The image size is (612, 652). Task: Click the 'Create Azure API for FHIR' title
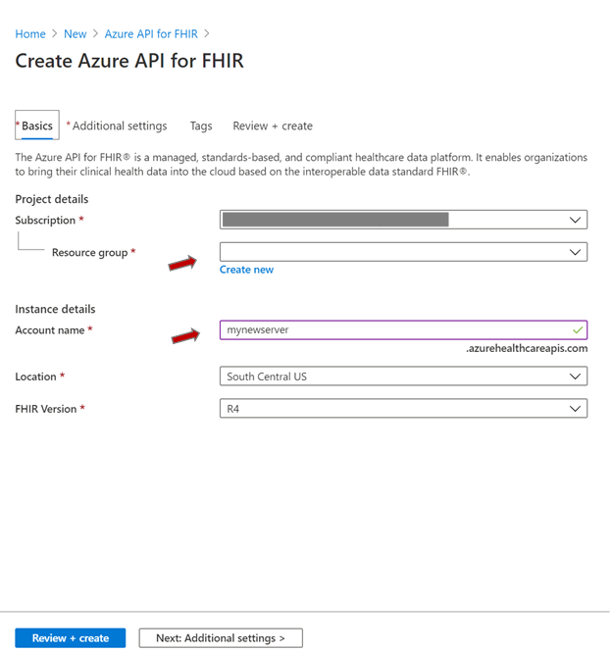coord(129,61)
